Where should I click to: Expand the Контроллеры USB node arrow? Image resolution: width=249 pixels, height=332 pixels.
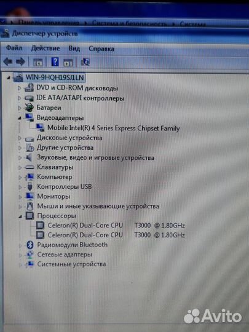(20, 187)
